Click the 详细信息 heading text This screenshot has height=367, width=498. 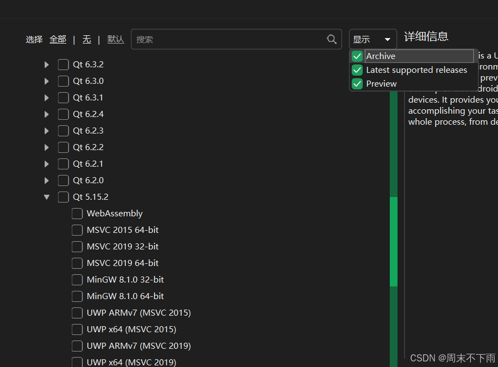(426, 36)
